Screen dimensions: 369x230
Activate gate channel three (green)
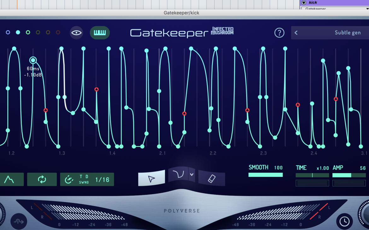[28, 32]
